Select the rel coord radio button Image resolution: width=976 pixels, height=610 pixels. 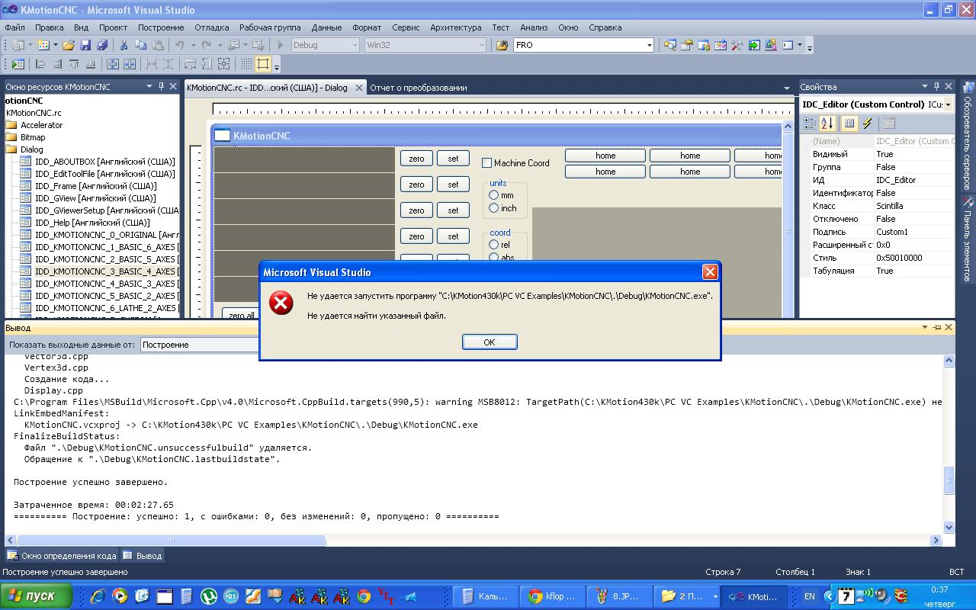point(493,245)
